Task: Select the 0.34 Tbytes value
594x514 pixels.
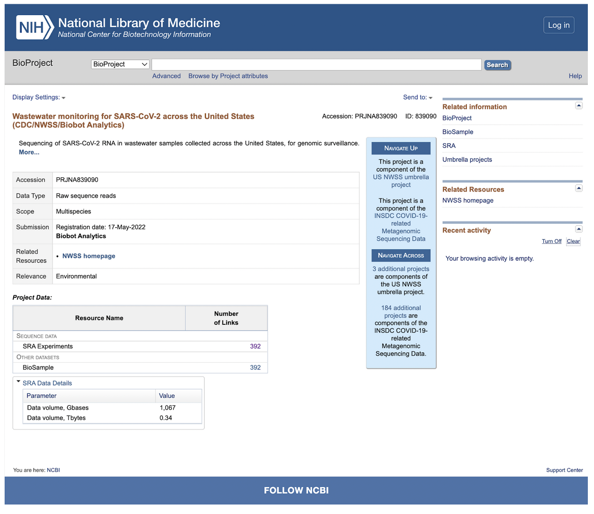Action: (166, 418)
